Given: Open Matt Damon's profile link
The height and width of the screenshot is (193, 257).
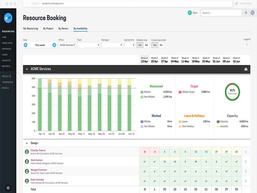Looking at the screenshot, I should [x=37, y=160].
